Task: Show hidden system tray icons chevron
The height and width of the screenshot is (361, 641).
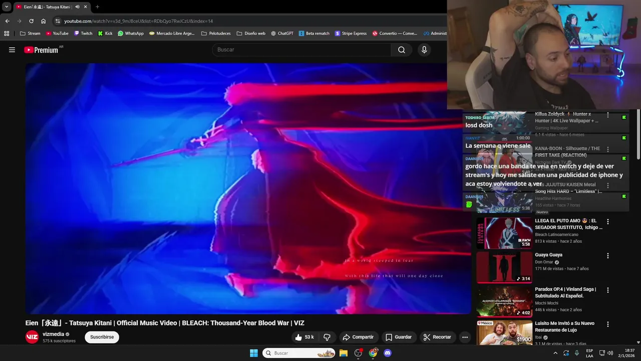Action: (555, 353)
